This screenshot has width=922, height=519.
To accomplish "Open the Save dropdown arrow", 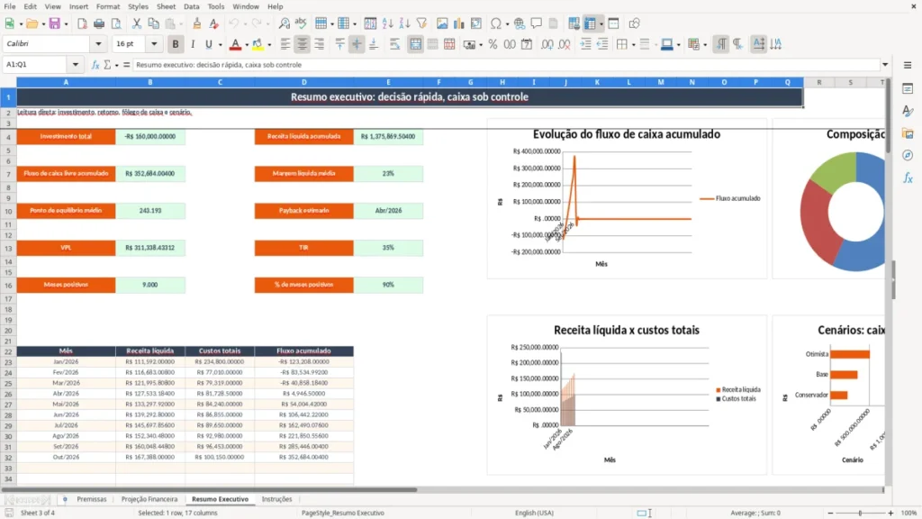I will [x=66, y=24].
